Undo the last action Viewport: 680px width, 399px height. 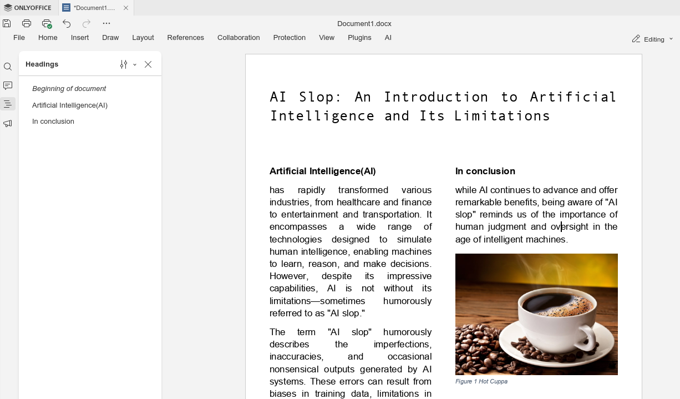click(67, 23)
